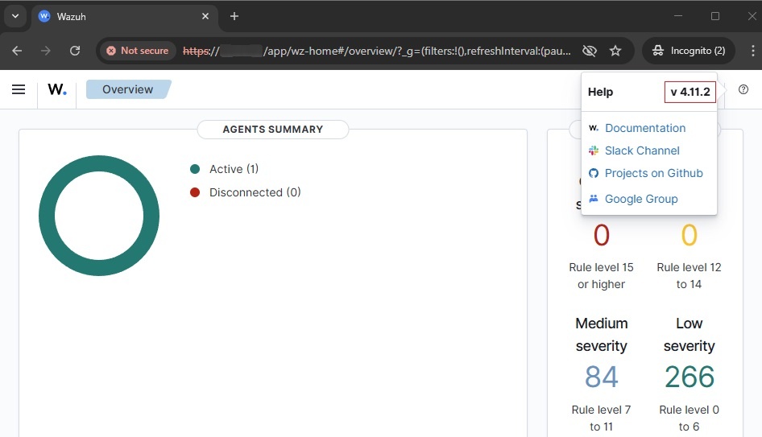Click Rule level 12 to 14 text
This screenshot has width=762, height=437.
coord(690,276)
